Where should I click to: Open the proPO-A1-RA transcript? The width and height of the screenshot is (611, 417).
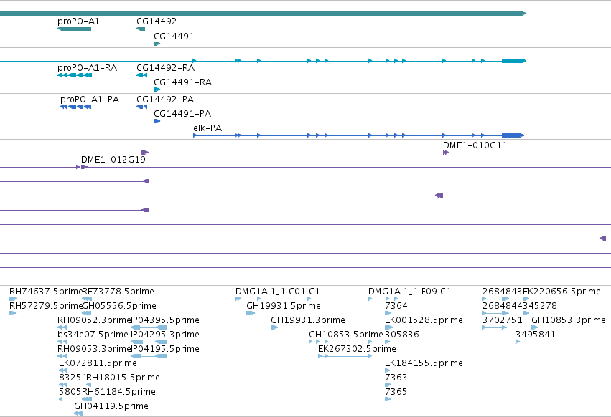coord(88,68)
